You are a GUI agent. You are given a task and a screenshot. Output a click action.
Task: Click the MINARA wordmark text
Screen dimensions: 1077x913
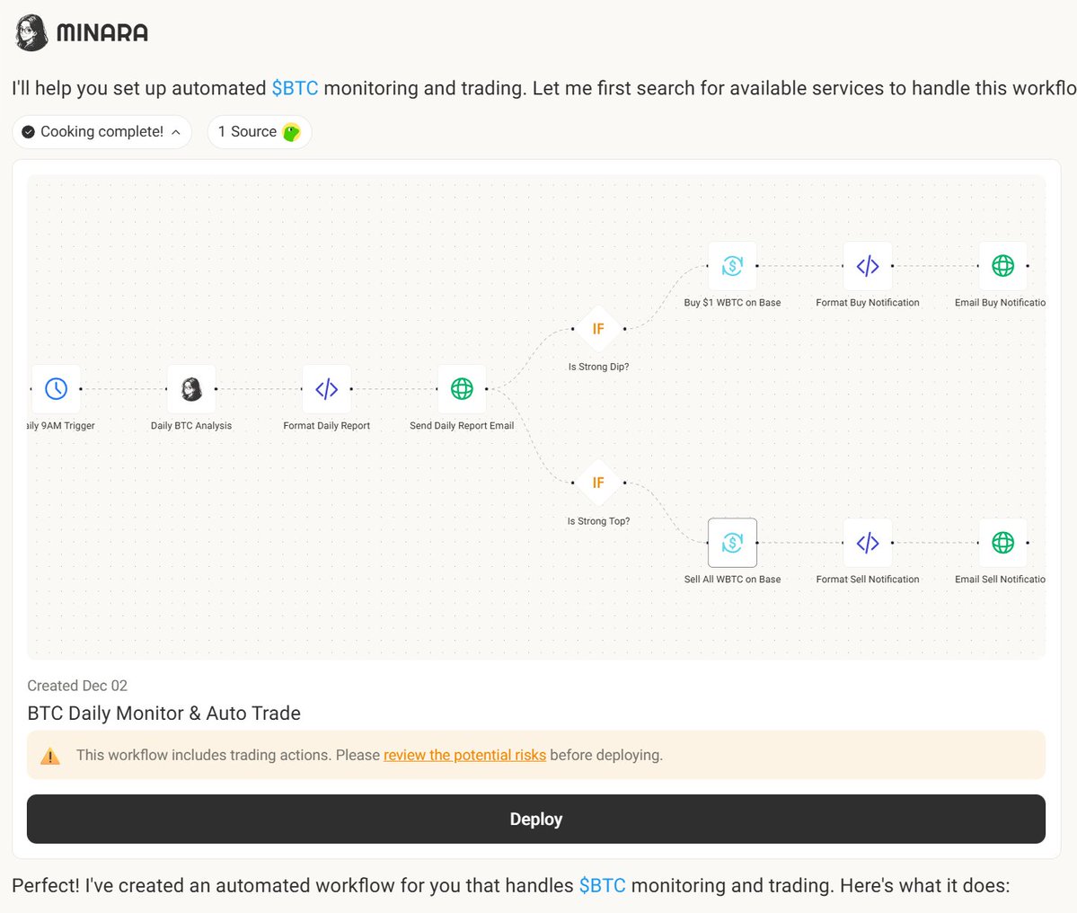102,32
